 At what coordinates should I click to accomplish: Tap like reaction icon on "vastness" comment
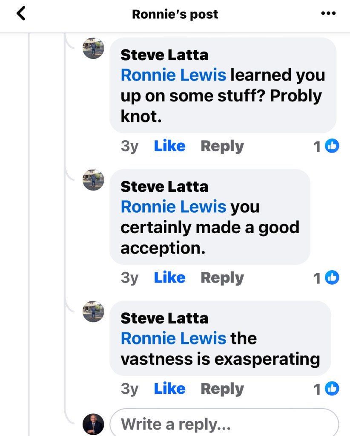[332, 389]
